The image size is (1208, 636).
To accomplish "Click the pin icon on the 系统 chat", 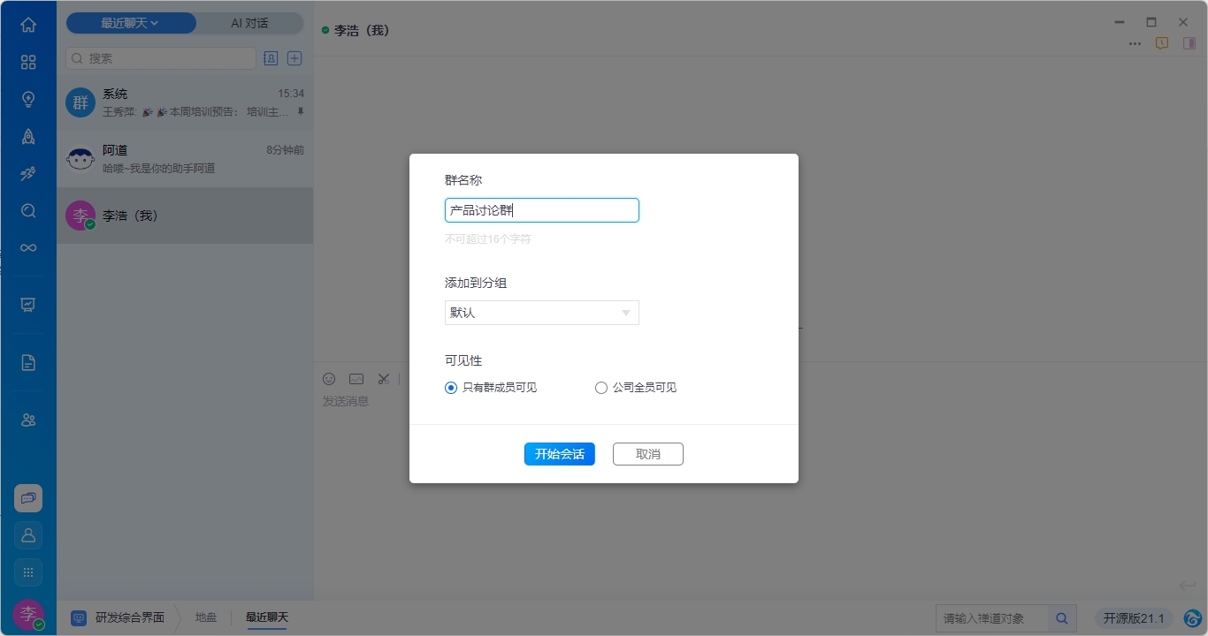I will [x=300, y=112].
